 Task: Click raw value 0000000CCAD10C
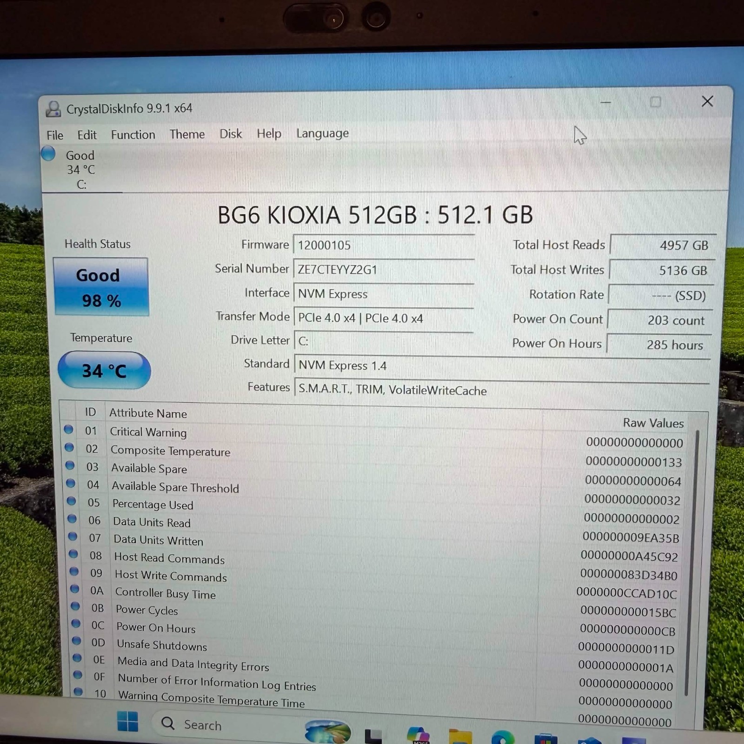point(626,593)
